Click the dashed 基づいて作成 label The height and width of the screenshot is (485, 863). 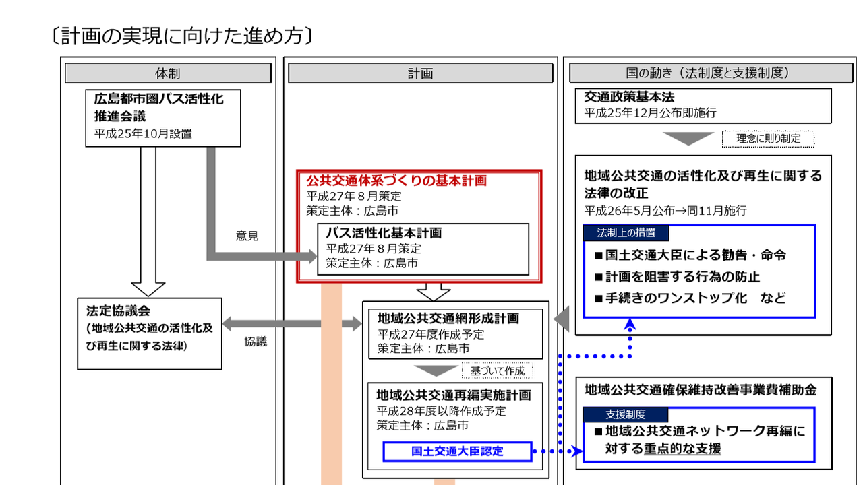498,370
